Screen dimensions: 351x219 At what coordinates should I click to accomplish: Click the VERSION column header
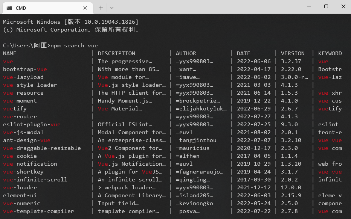pos(293,53)
